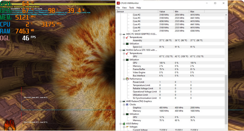The height and width of the screenshot is (131, 244).
Task: Collapse the AMD Radeon Graphics node
Action: [120, 101]
